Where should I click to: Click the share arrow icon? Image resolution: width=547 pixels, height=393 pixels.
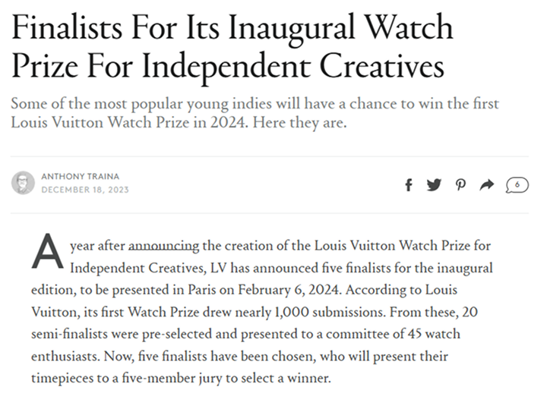[x=487, y=185]
